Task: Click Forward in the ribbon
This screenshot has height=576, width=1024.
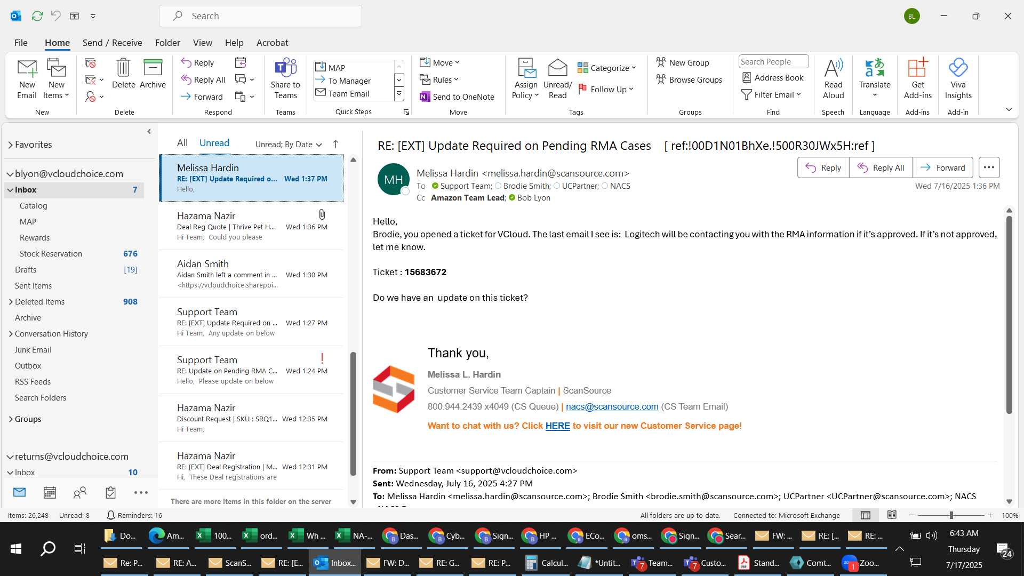Action: (x=202, y=97)
